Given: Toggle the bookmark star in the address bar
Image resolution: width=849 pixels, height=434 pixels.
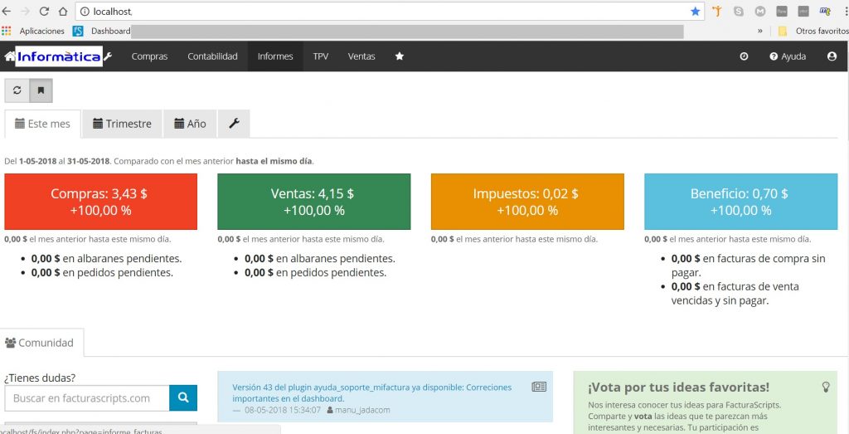Looking at the screenshot, I should pos(696,11).
